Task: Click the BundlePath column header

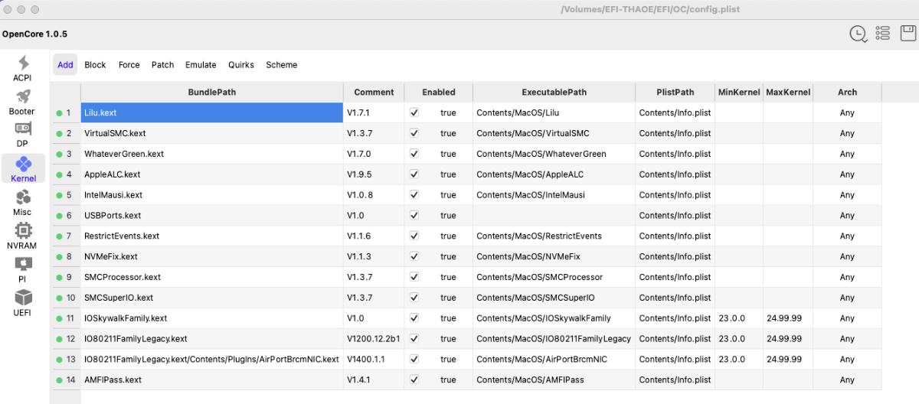Action: point(212,92)
